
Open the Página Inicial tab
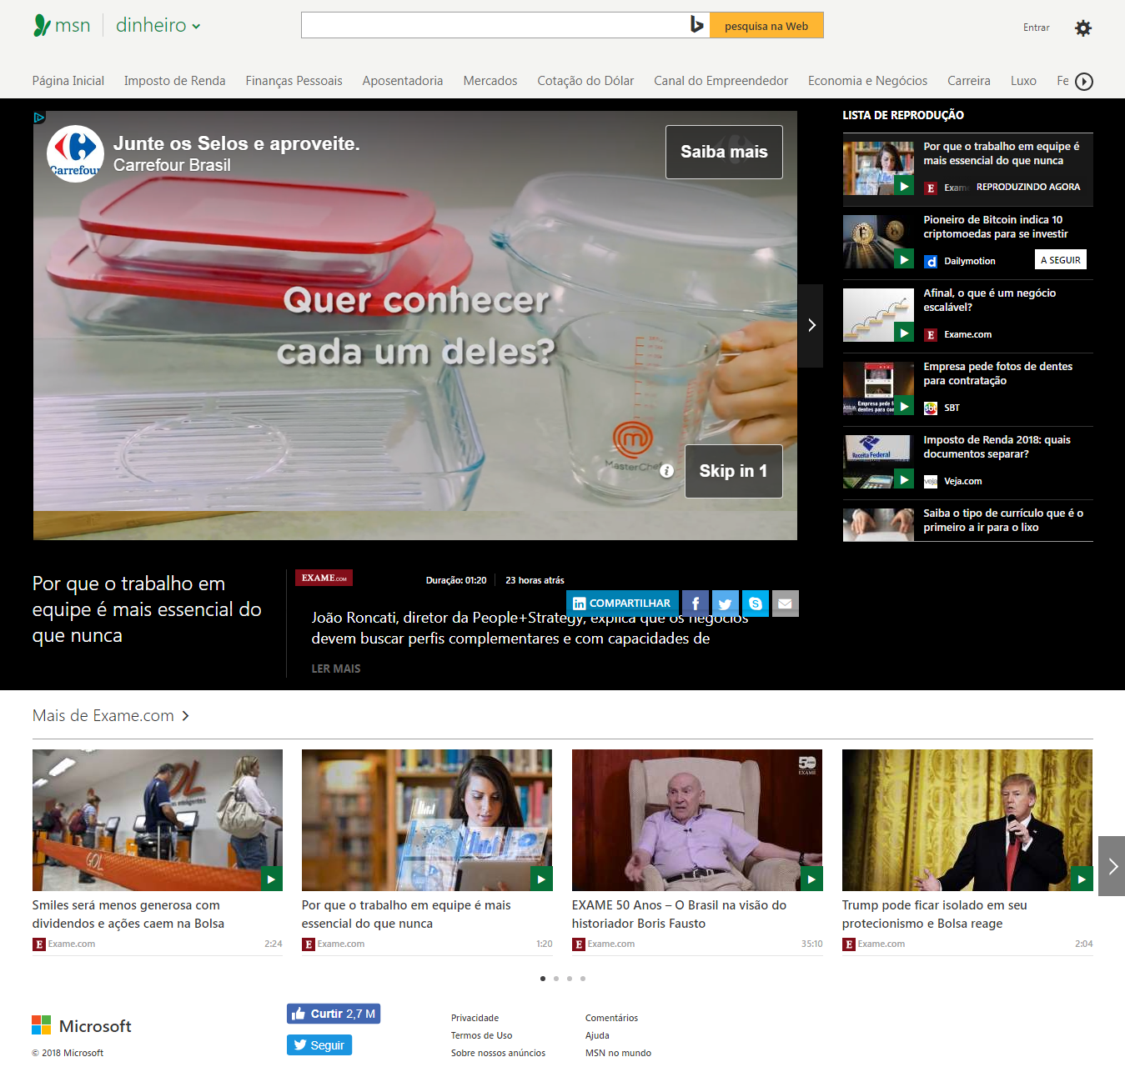click(x=68, y=81)
